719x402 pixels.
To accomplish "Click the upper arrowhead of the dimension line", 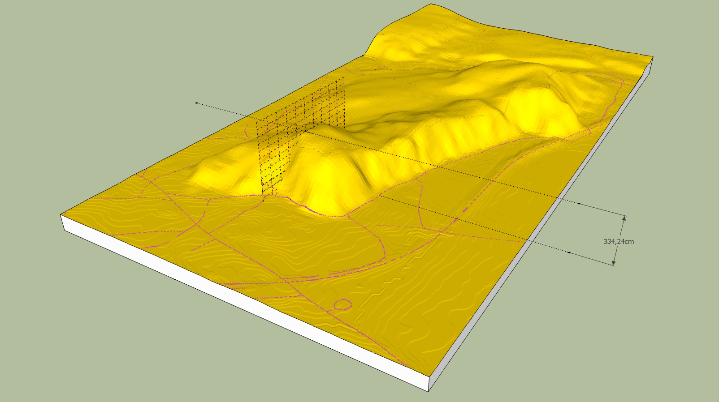I will 624,218.
